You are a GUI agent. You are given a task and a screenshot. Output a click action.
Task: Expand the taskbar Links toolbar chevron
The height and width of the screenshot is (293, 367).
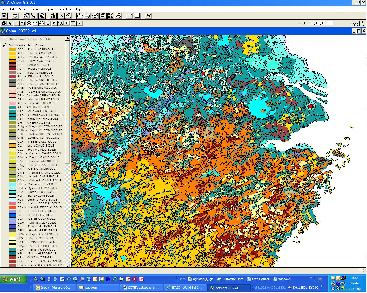(x=311, y=278)
